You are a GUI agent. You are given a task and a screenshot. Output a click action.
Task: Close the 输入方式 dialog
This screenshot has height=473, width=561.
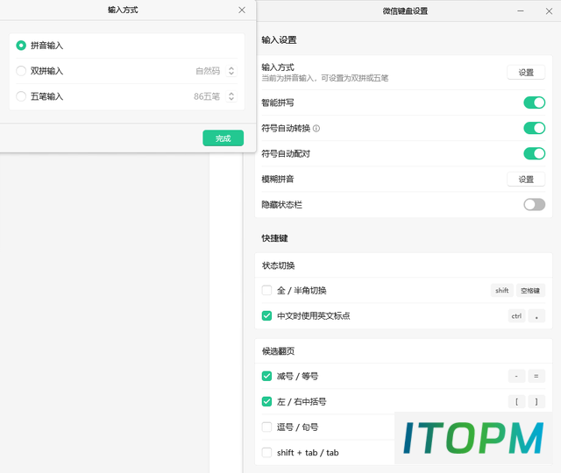tap(242, 10)
